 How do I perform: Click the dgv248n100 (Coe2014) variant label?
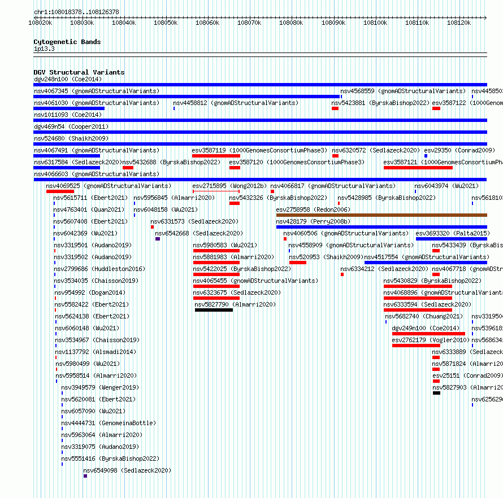(x=68, y=79)
